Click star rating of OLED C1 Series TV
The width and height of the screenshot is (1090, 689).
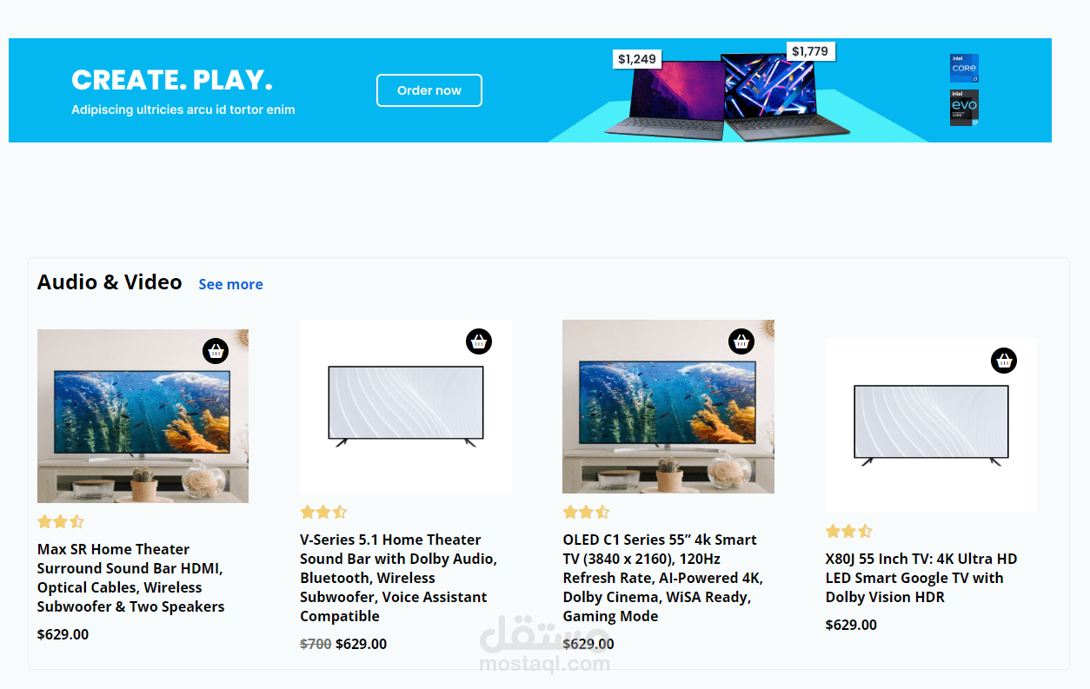(586, 512)
